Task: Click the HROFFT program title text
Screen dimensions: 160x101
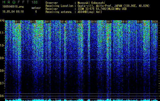Action: [x=16, y=2]
